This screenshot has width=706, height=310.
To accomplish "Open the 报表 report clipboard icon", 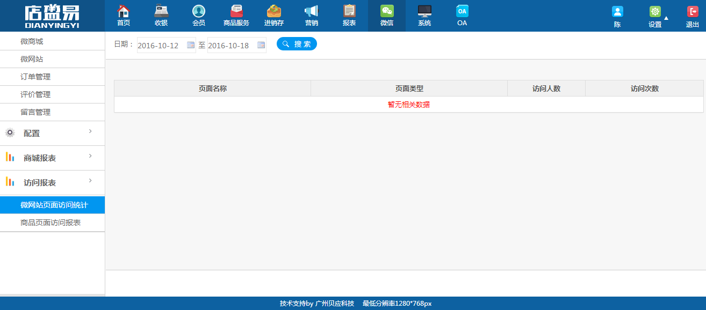I will (349, 12).
